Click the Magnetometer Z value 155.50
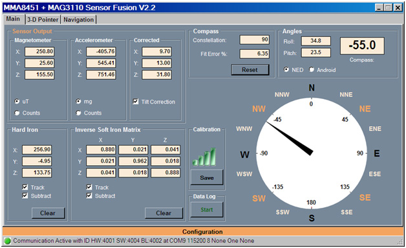This screenshot has width=406, height=248. pyautogui.click(x=39, y=74)
